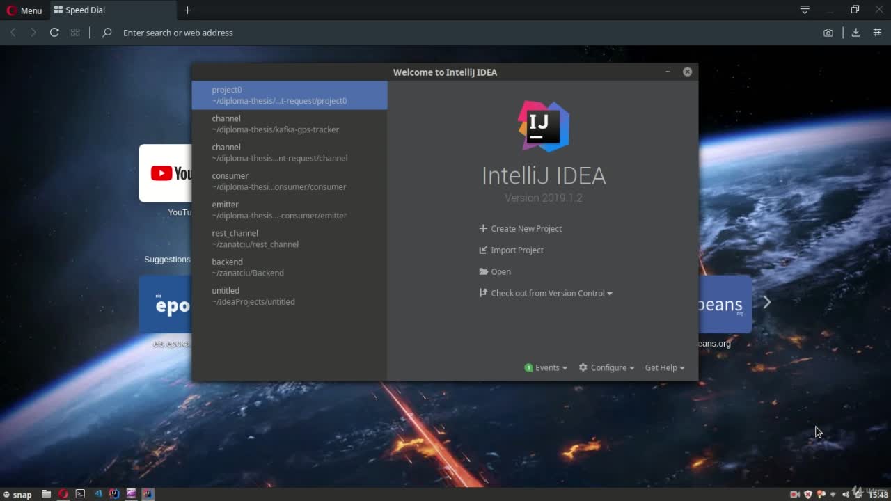Click Create New Project
This screenshot has height=501, width=891.
pos(520,228)
